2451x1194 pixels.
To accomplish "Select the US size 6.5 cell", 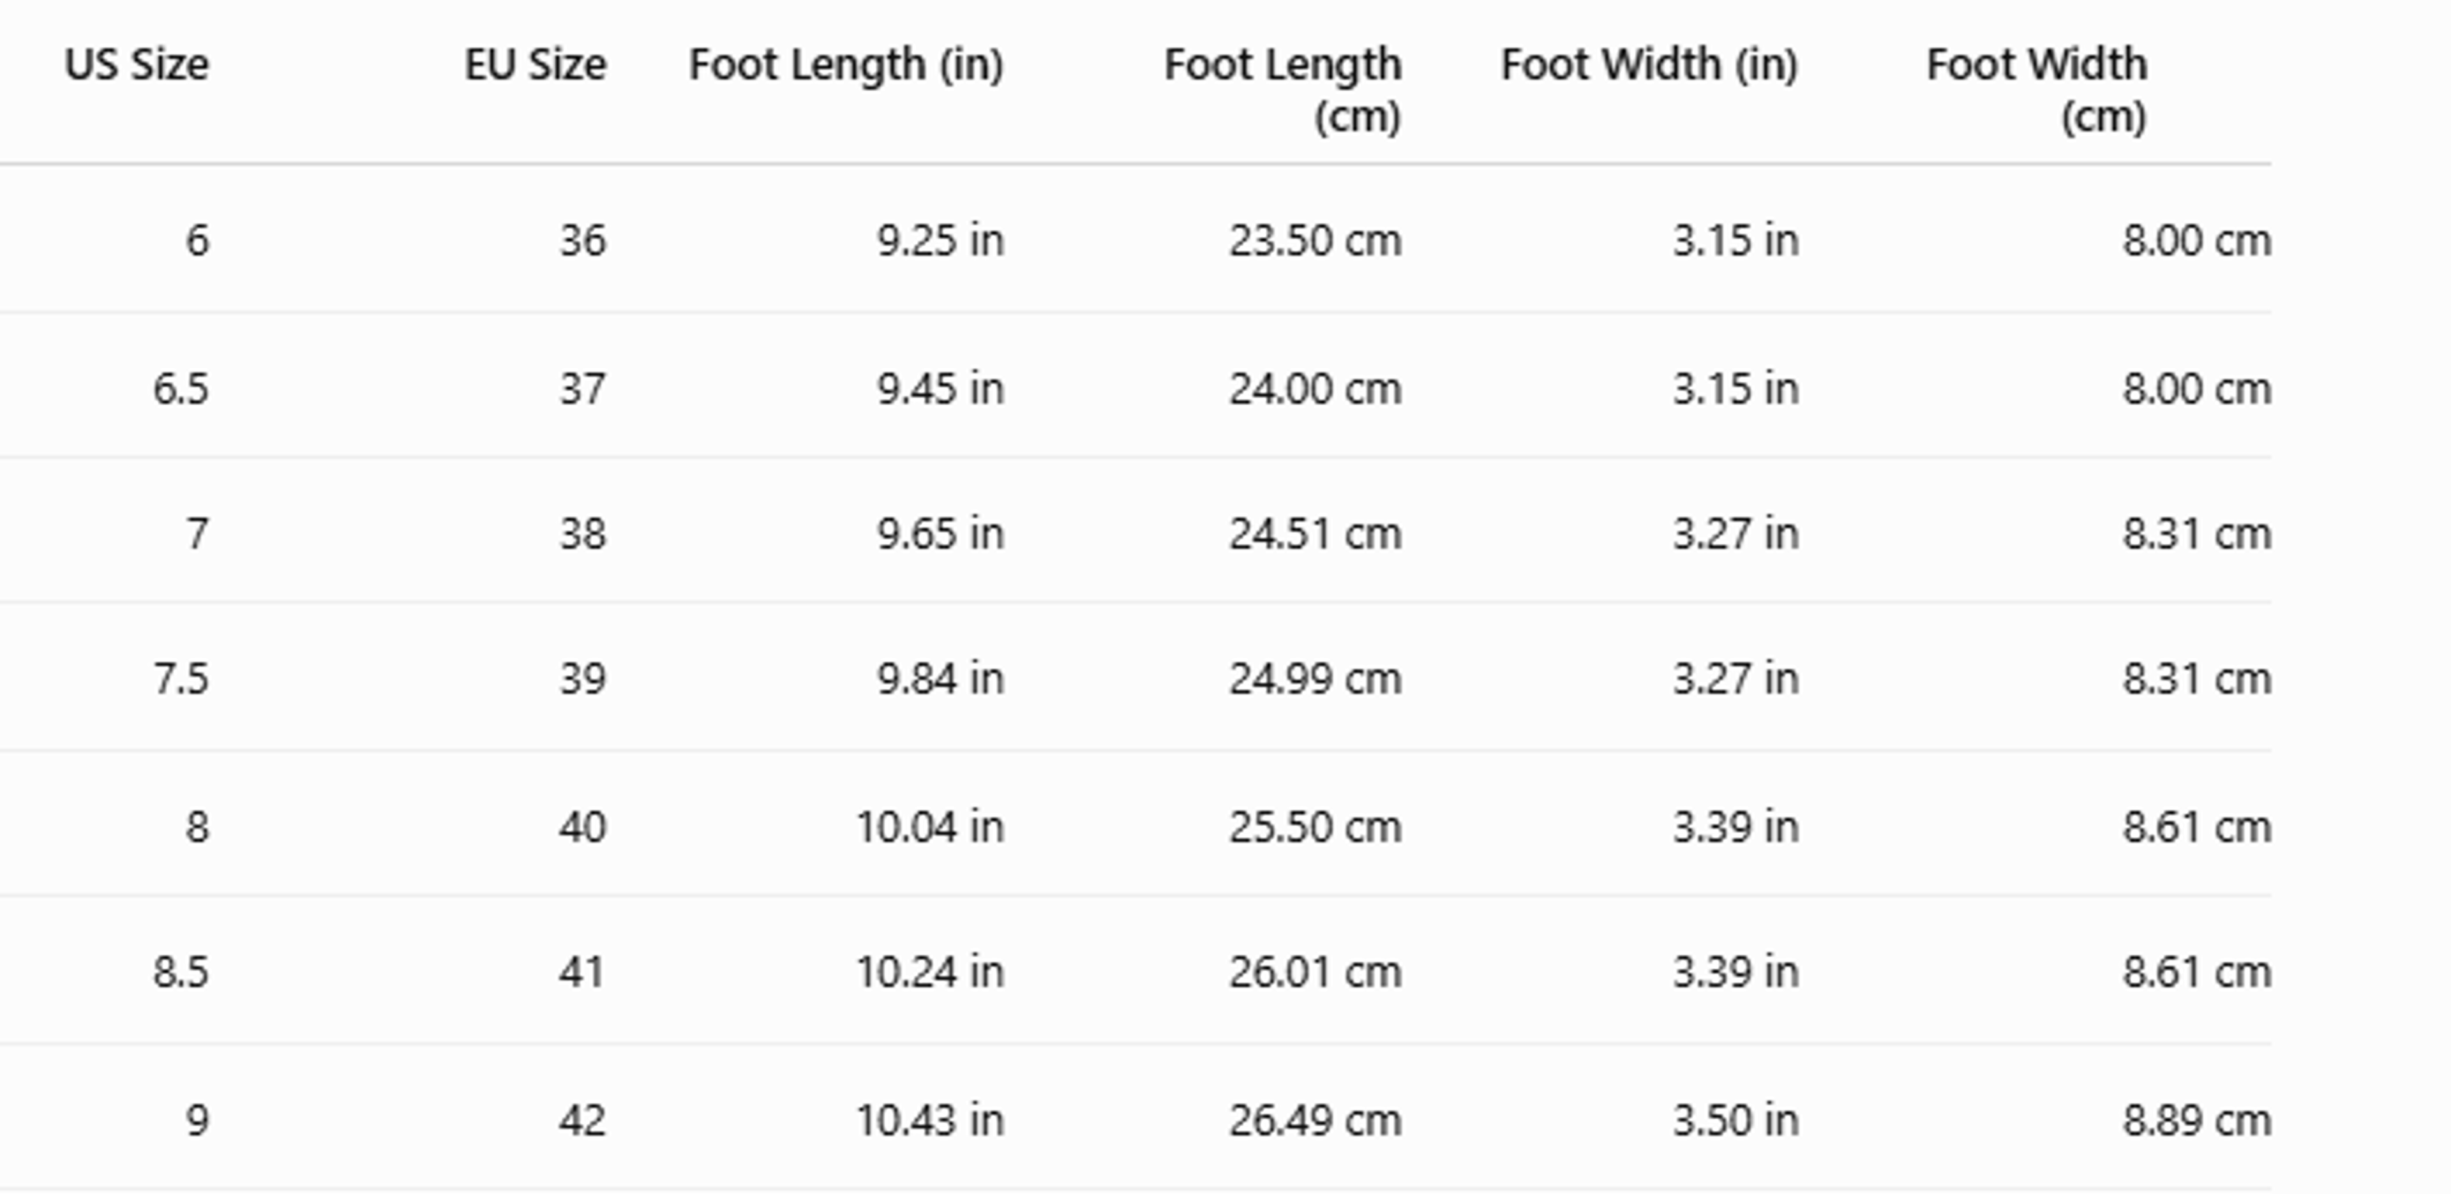I will click(x=181, y=388).
